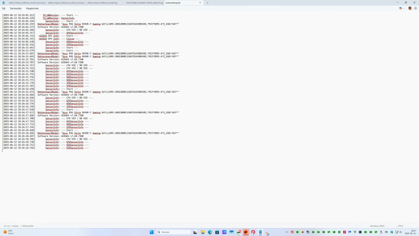Close the LowLevelLog.txt tab
Viewport: 419px width, 236px height.
click(x=200, y=3)
